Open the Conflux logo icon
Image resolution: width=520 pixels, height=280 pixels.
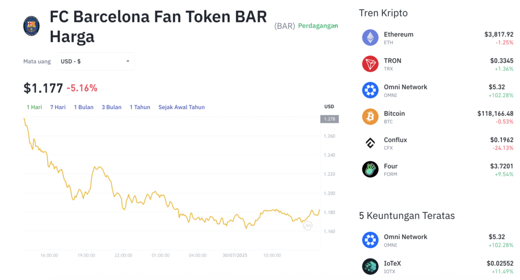[370, 143]
